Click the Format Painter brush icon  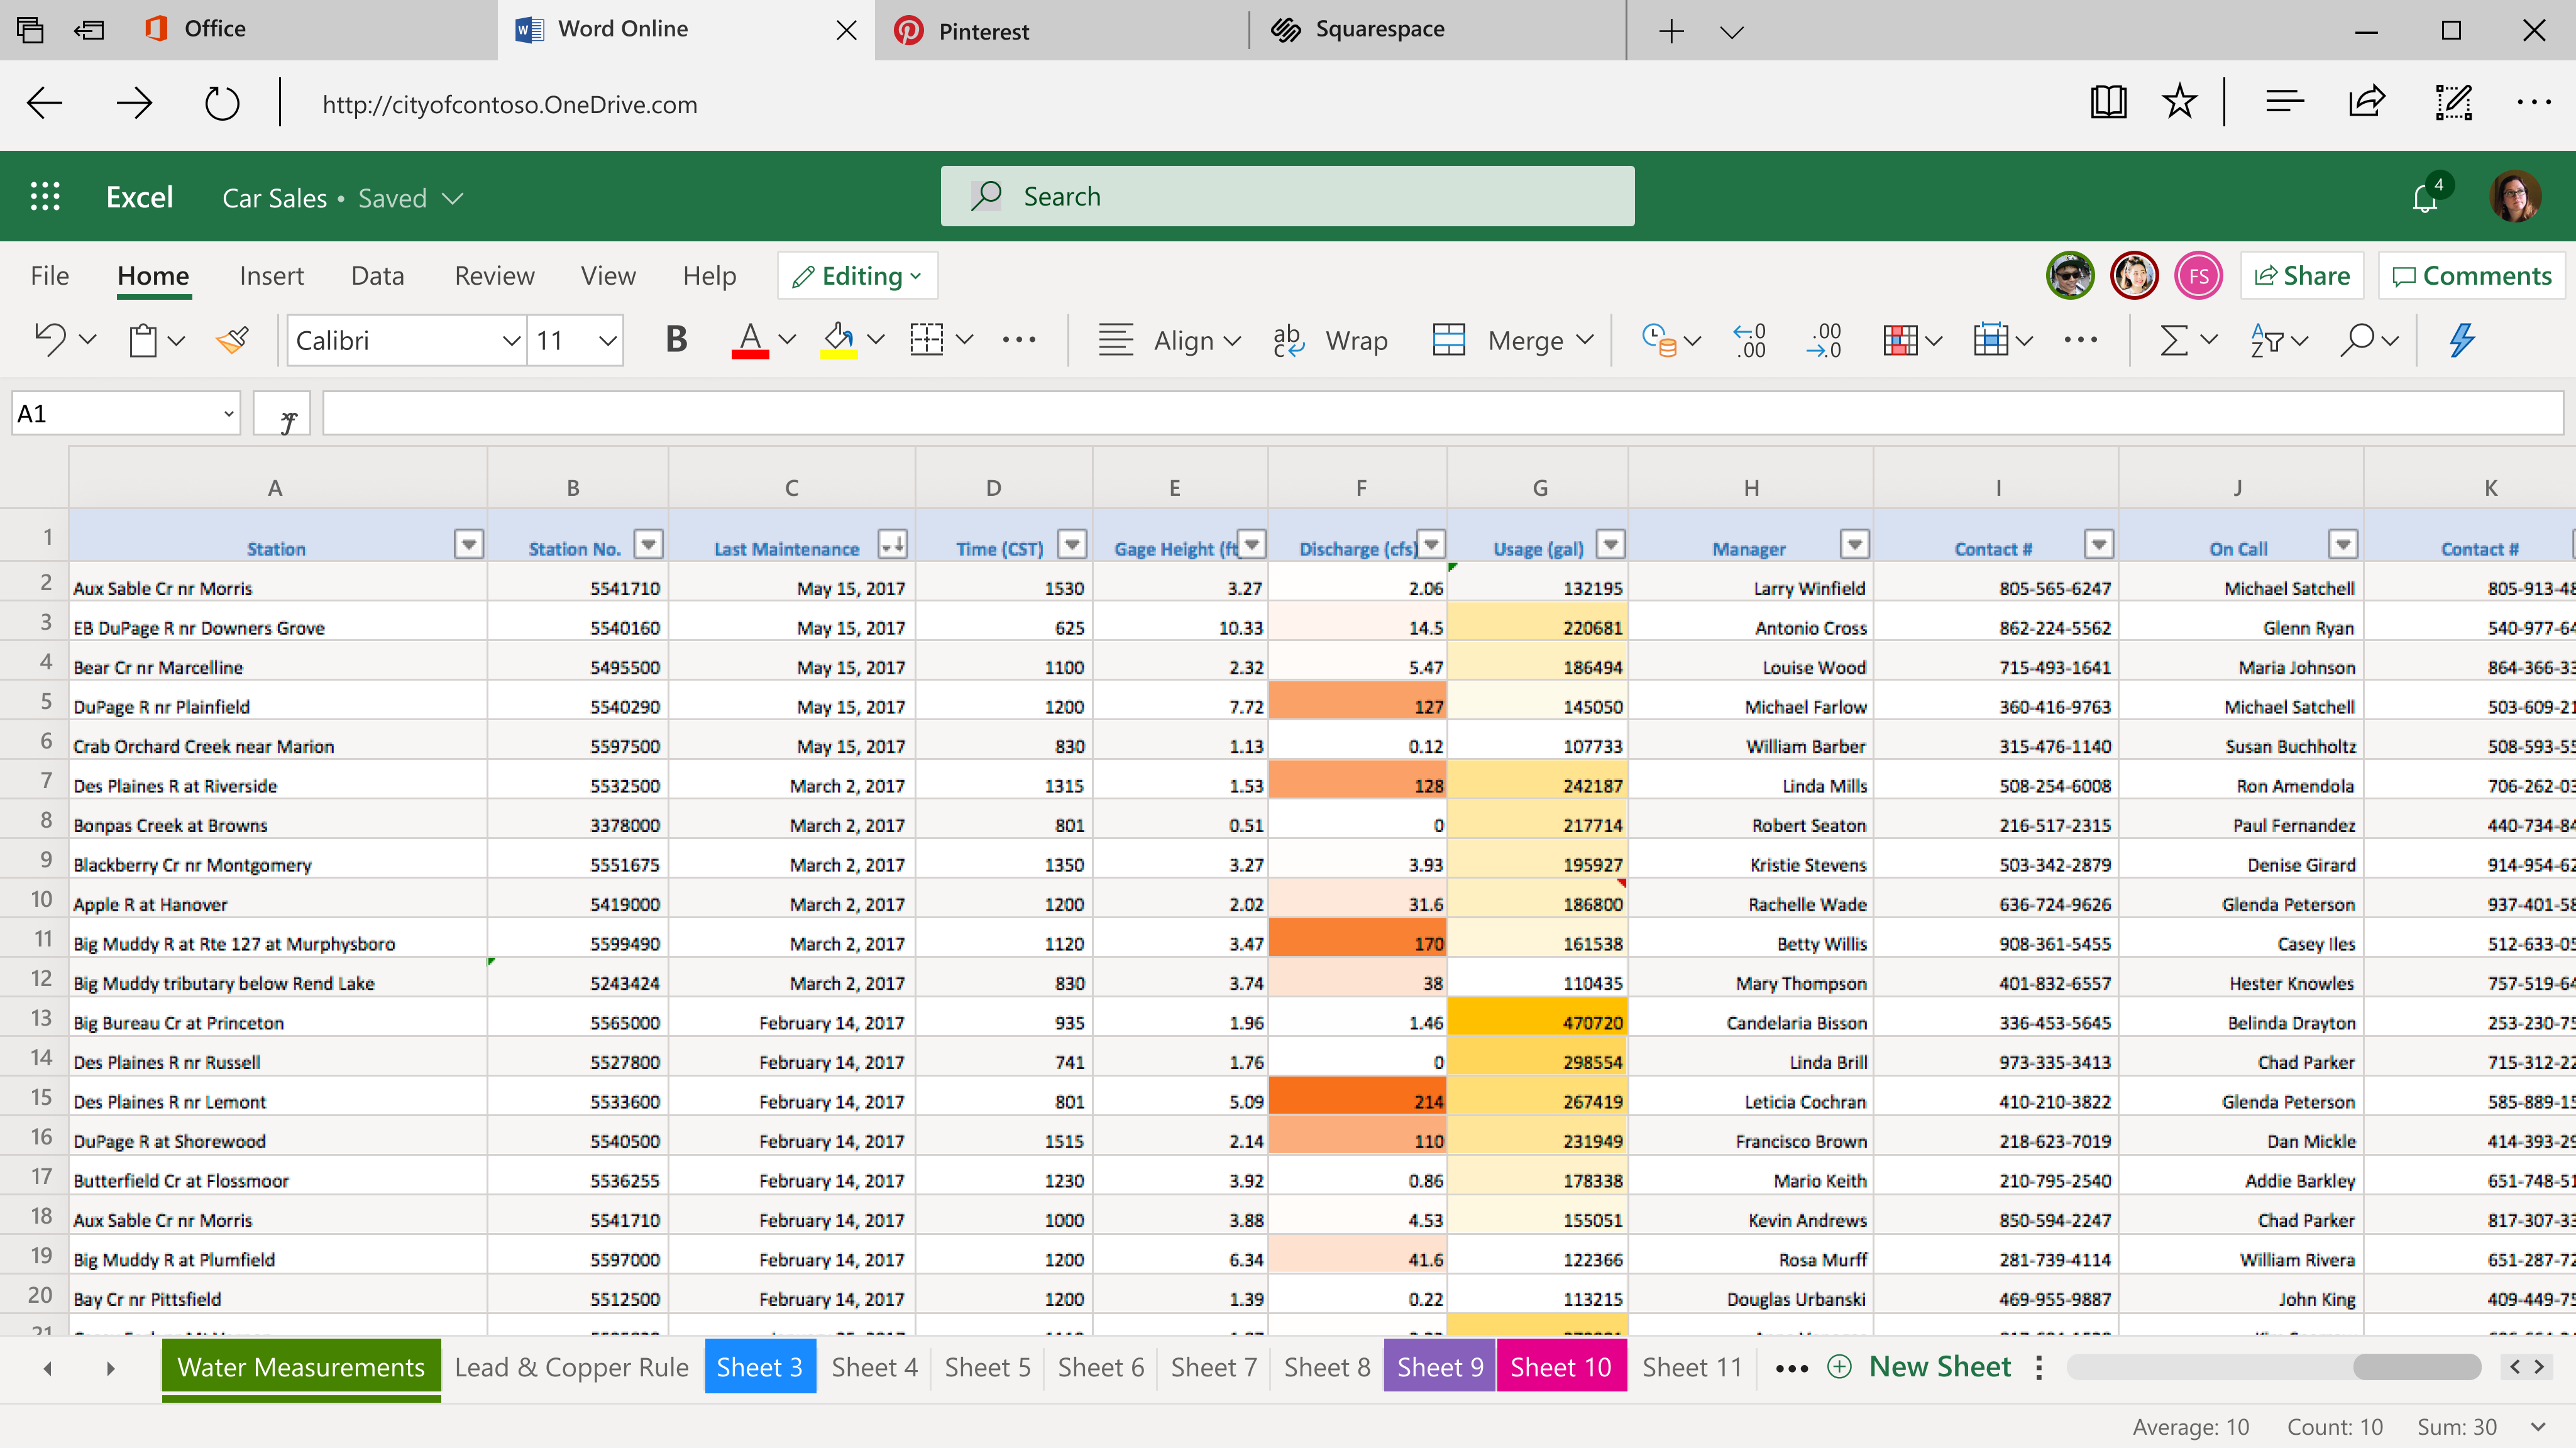pos(233,340)
